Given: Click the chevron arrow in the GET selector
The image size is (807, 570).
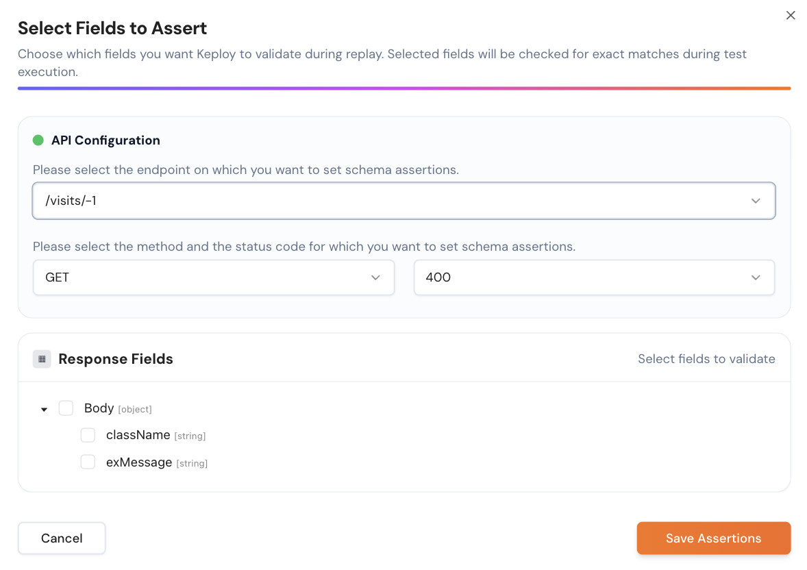Looking at the screenshot, I should [x=375, y=277].
